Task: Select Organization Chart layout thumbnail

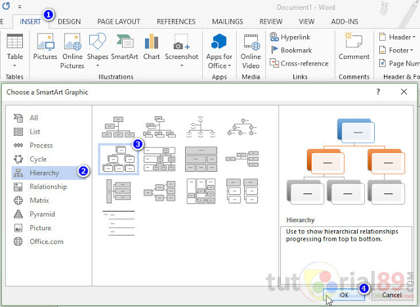Action: (118, 127)
